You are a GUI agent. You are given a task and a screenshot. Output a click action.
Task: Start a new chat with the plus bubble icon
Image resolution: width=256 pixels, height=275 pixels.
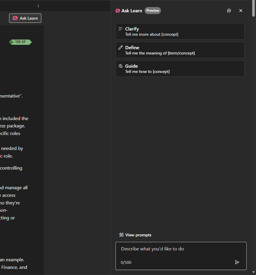229,11
